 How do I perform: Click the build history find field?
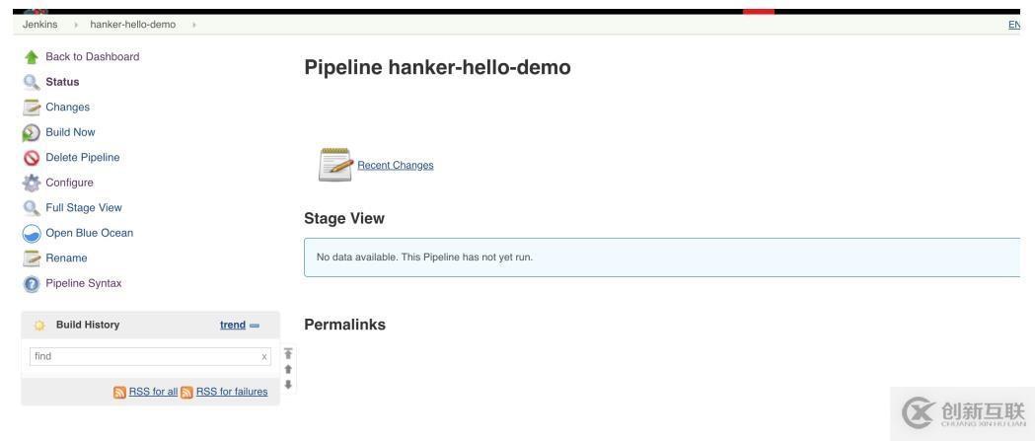[143, 356]
